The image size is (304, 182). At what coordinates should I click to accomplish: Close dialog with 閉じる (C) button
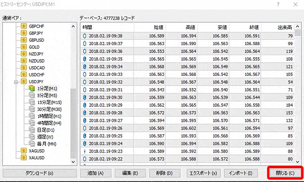tap(285, 173)
